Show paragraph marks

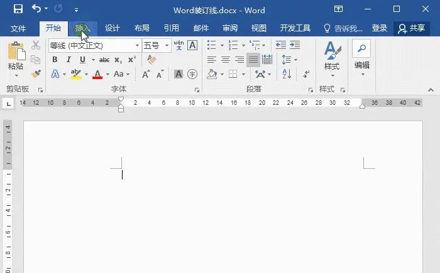pyautogui.click(x=306, y=74)
